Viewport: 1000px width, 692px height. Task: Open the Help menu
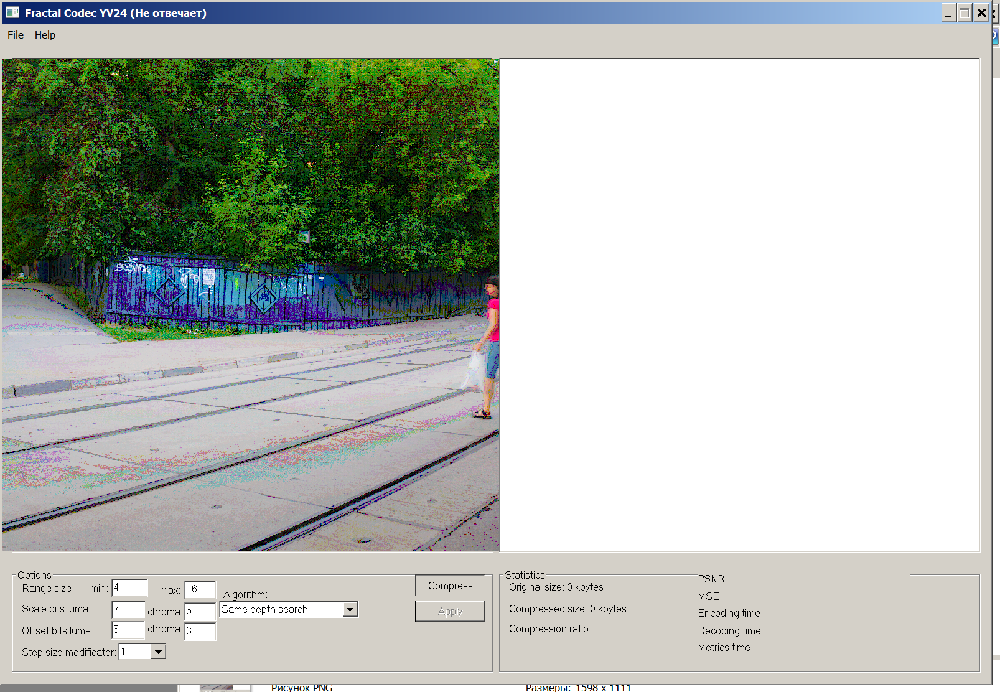[x=45, y=35]
